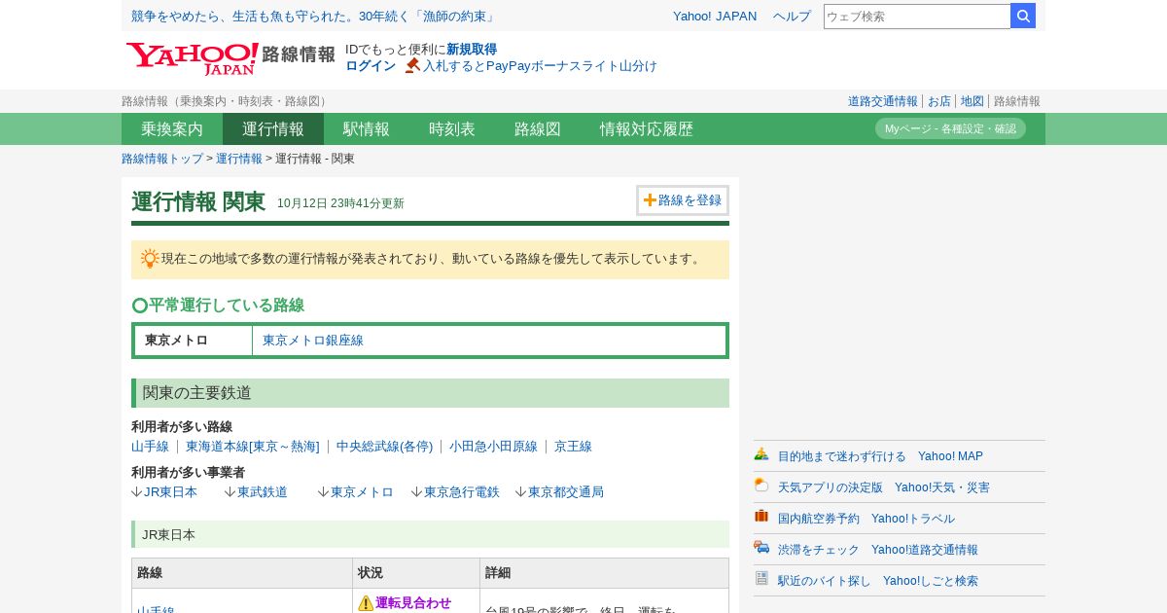Open the 道路交通情報 link in top bar
This screenshot has width=1167, height=613.
(882, 101)
